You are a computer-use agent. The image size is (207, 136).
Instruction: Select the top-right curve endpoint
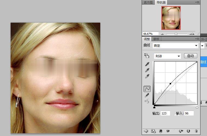pyautogui.click(x=197, y=62)
